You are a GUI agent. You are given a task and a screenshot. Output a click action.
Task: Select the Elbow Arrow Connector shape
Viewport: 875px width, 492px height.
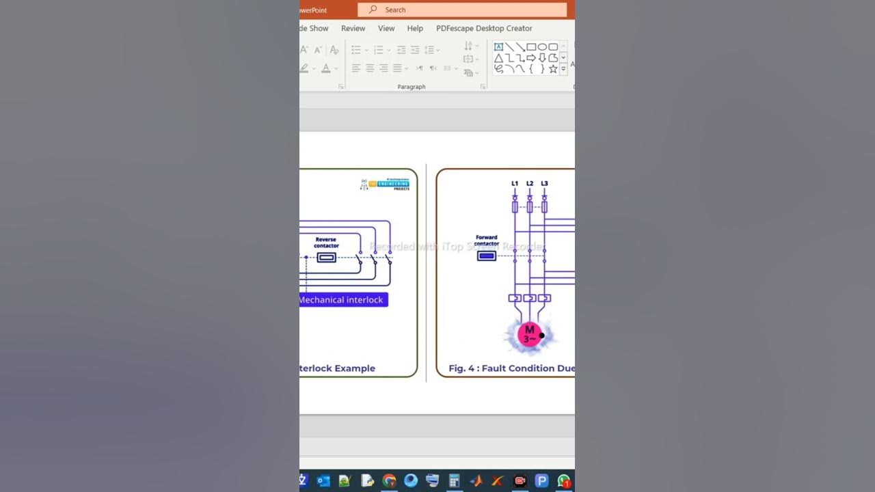pos(520,58)
